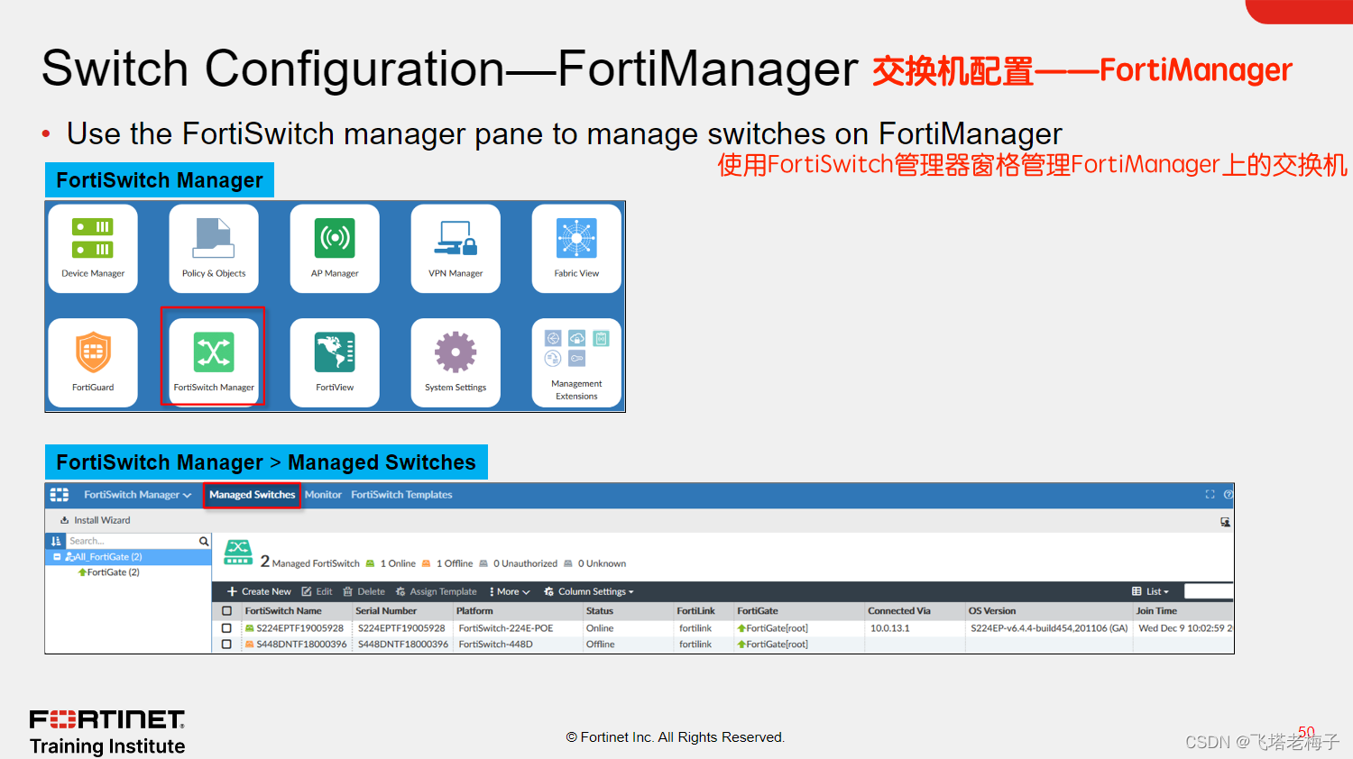Open Management Extensions
The width and height of the screenshot is (1353, 759).
click(x=575, y=362)
